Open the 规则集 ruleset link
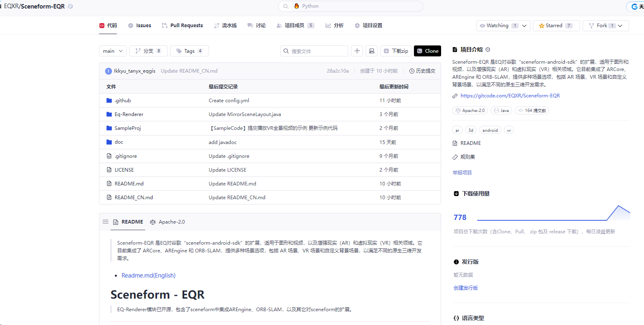644x325 pixels. coord(464,157)
